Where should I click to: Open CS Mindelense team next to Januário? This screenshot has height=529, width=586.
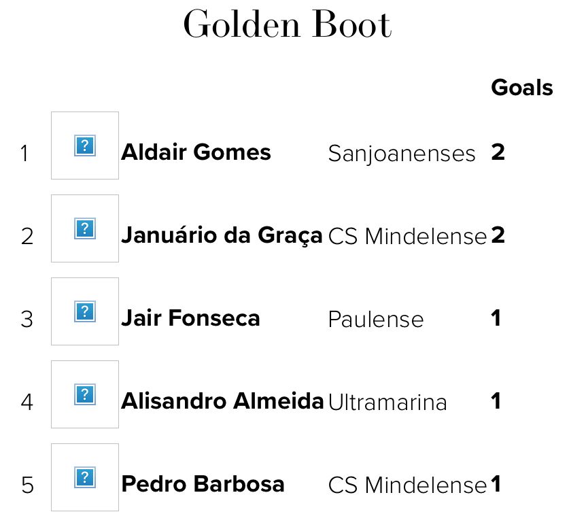(407, 236)
